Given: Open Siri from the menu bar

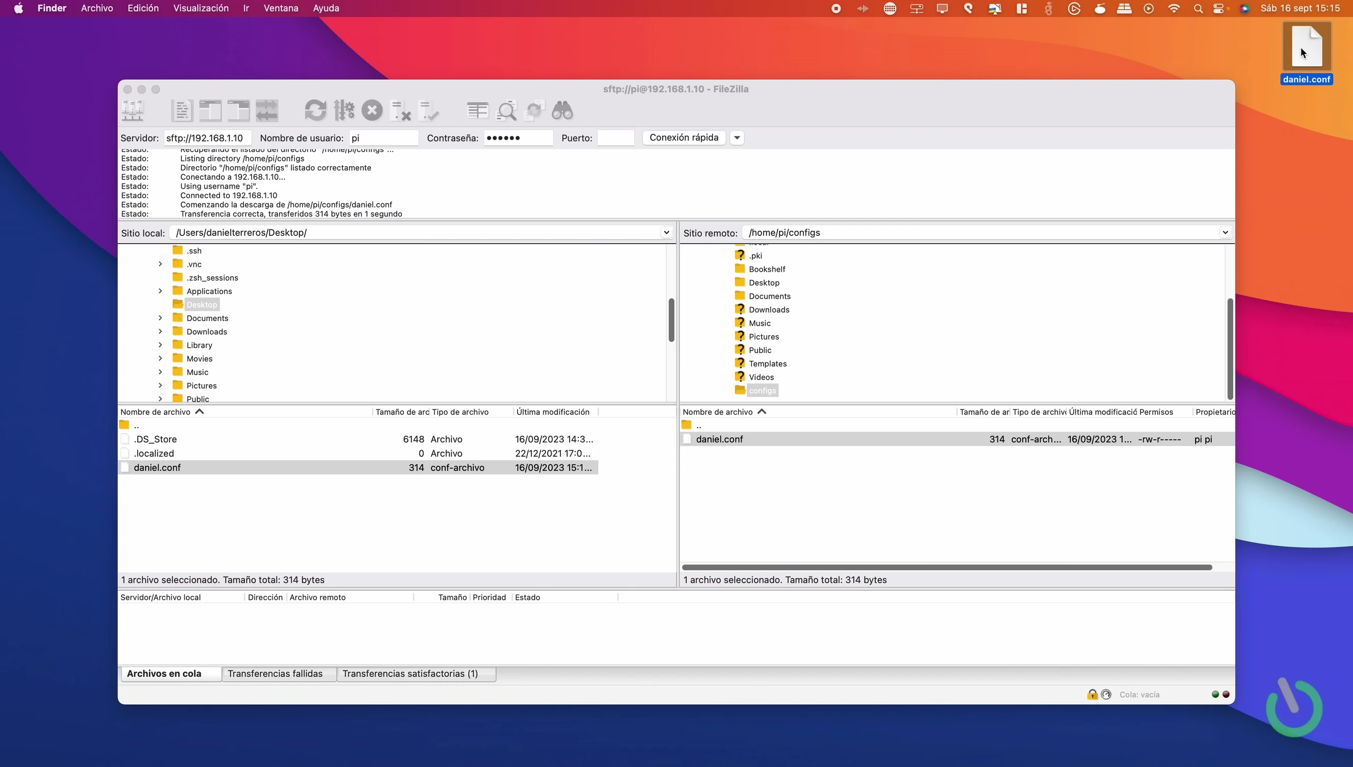Looking at the screenshot, I should [x=1244, y=9].
